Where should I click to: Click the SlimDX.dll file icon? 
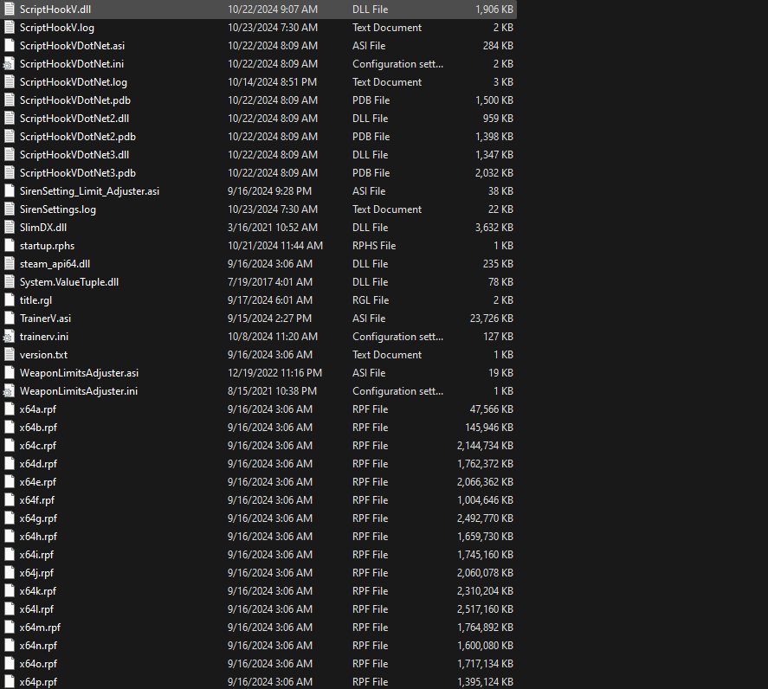pyautogui.click(x=10, y=228)
